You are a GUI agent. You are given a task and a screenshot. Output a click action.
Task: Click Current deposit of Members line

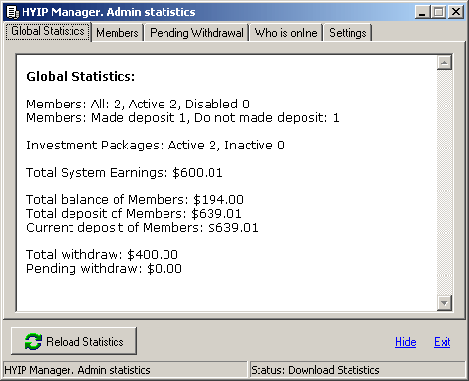point(142,228)
